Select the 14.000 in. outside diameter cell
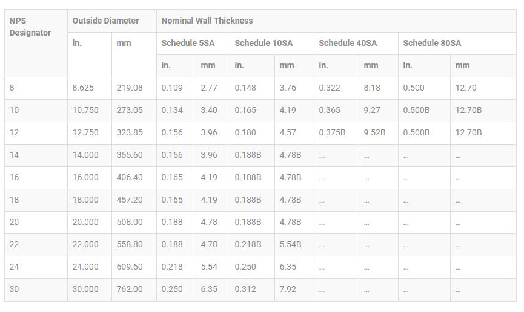This screenshot has height=312, width=524. pyautogui.click(x=85, y=155)
